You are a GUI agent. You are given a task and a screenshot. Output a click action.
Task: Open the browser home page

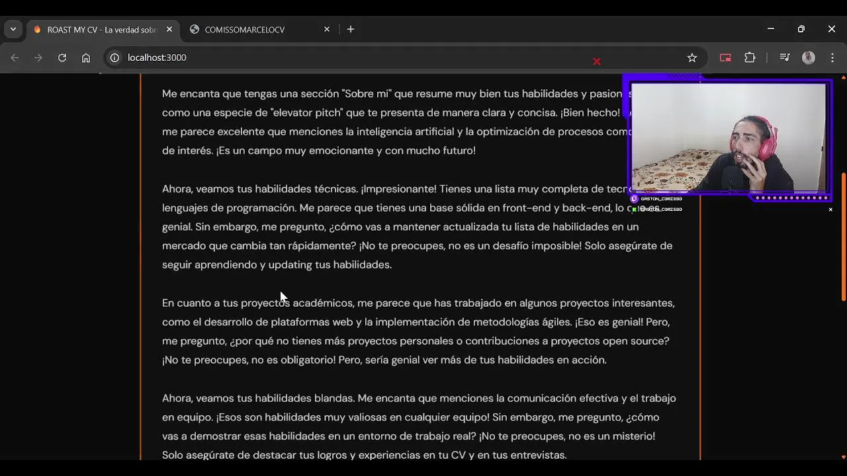point(86,58)
